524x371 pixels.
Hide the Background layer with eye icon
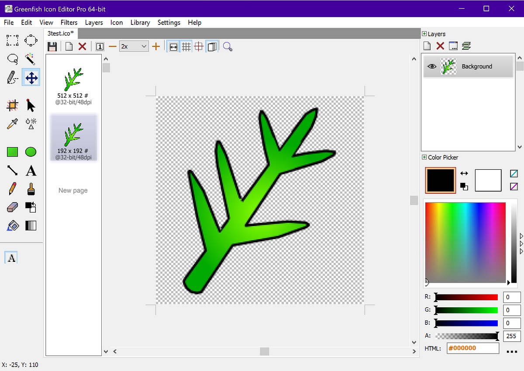(432, 66)
